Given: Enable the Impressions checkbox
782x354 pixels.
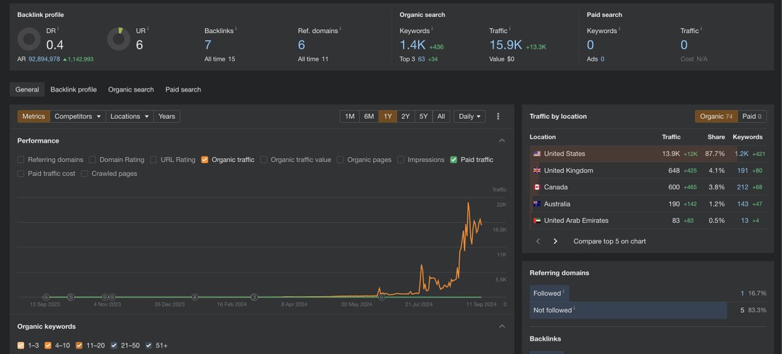Looking at the screenshot, I should pos(401,160).
